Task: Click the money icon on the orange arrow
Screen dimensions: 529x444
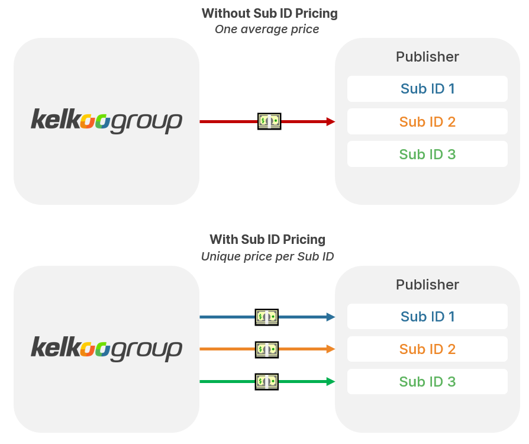Action: click(266, 349)
